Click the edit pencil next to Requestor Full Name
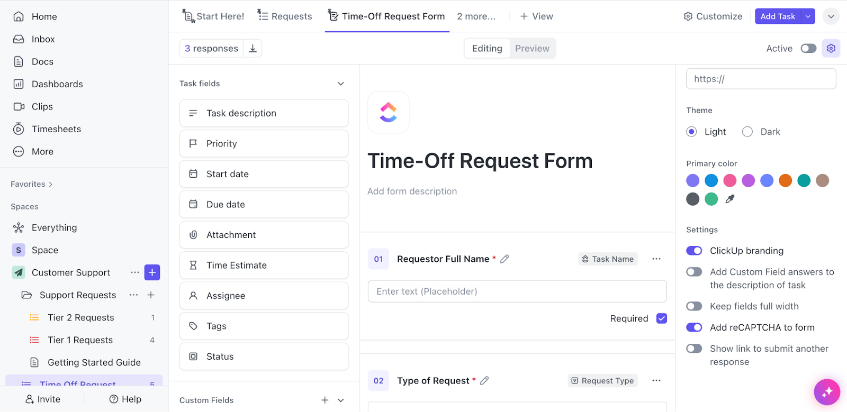This screenshot has height=412, width=847. (504, 259)
